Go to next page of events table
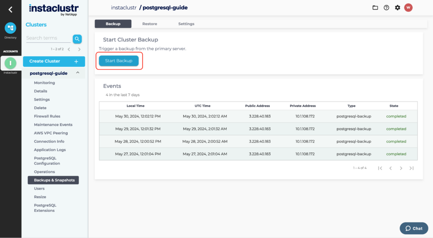 (401, 168)
